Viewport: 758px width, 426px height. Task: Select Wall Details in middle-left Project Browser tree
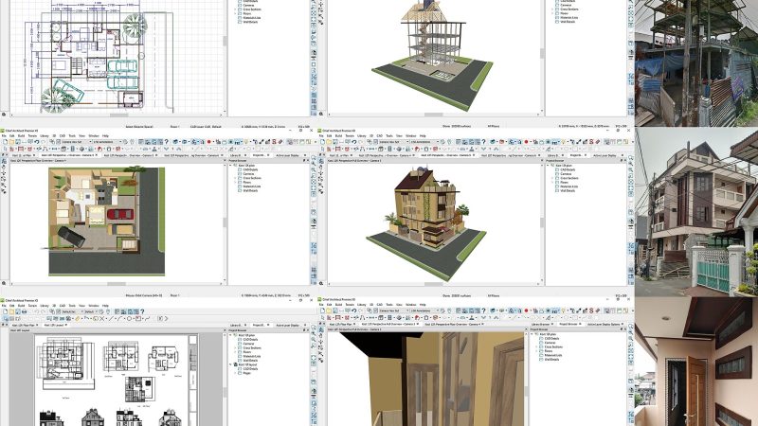click(250, 191)
